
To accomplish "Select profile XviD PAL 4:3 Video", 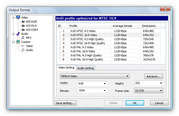I will click(x=82, y=47).
